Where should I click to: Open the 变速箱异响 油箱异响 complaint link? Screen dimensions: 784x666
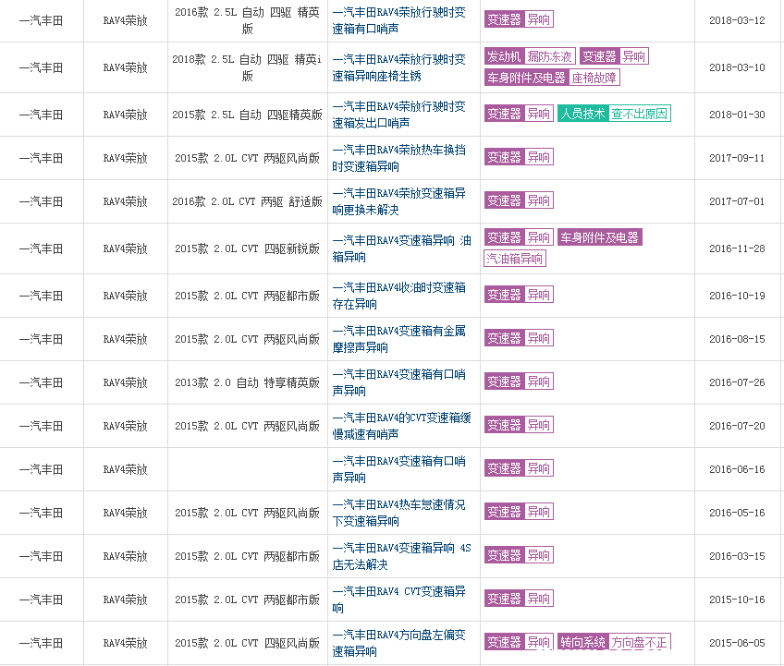[x=401, y=248]
